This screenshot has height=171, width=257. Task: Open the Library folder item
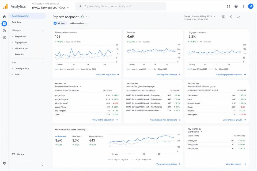(x=18, y=154)
